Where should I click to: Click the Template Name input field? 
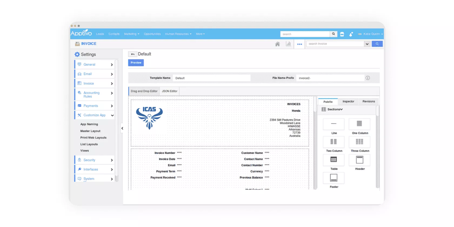click(212, 78)
